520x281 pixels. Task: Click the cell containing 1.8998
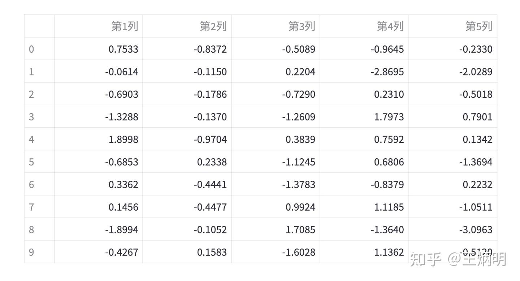[99, 139]
